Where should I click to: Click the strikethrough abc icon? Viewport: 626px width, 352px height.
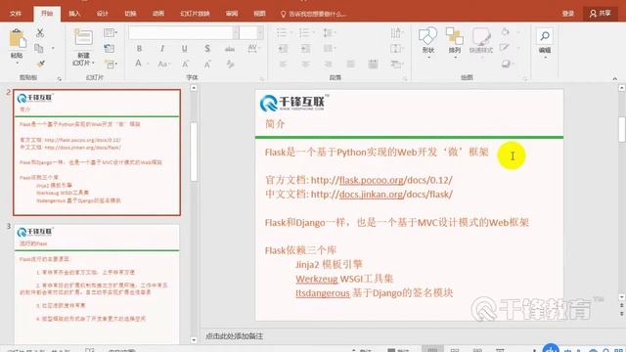230,49
